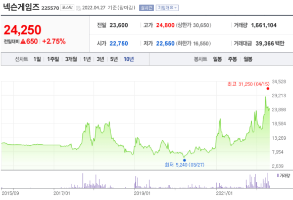Switch to the 주봉 candlestick chart
Image resolution: width=293 pixels, height=200 pixels.
pos(232,59)
